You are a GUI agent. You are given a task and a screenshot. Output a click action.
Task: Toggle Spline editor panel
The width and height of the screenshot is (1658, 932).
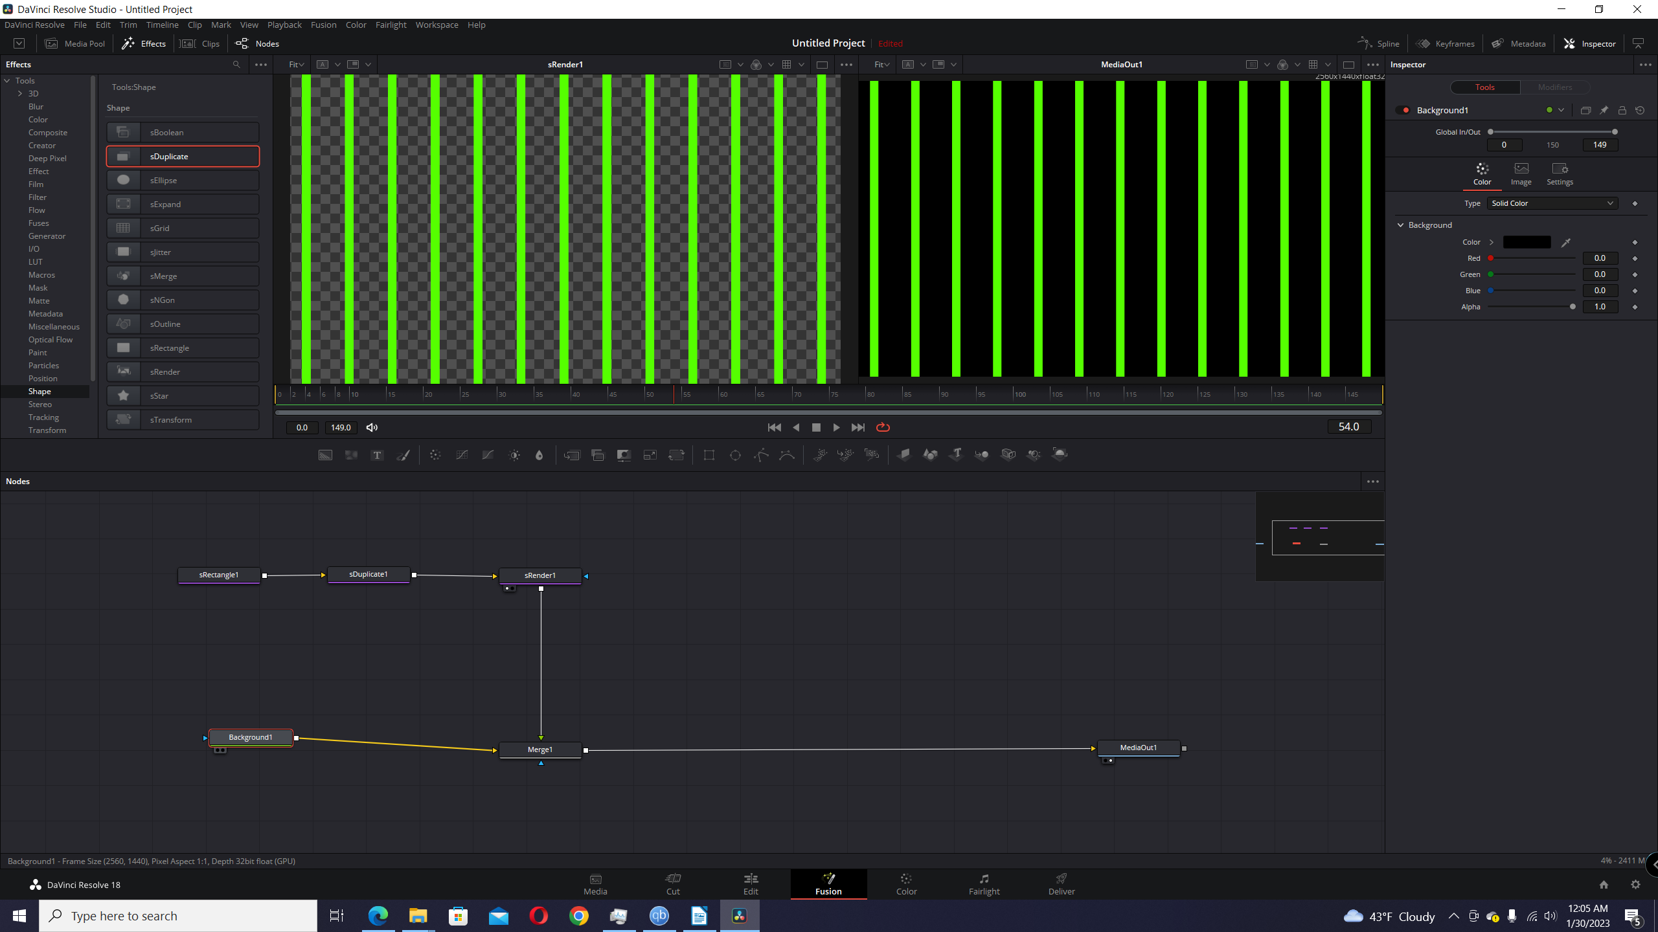pos(1379,43)
